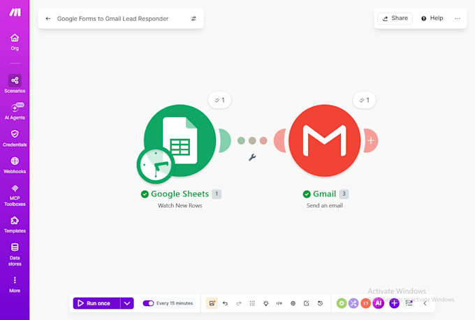475x320 pixels.
Task: Open the Help menu
Action: pyautogui.click(x=432, y=18)
